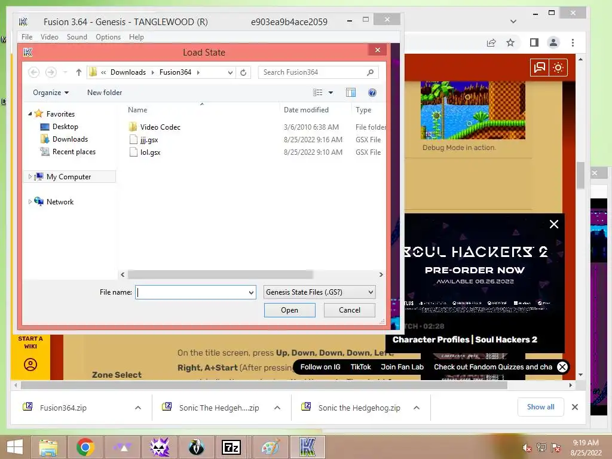Select the jjj.gsx file
Viewport: 612px width, 459px height.
[149, 140]
